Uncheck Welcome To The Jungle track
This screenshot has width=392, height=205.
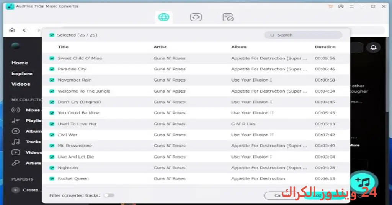pos(52,91)
